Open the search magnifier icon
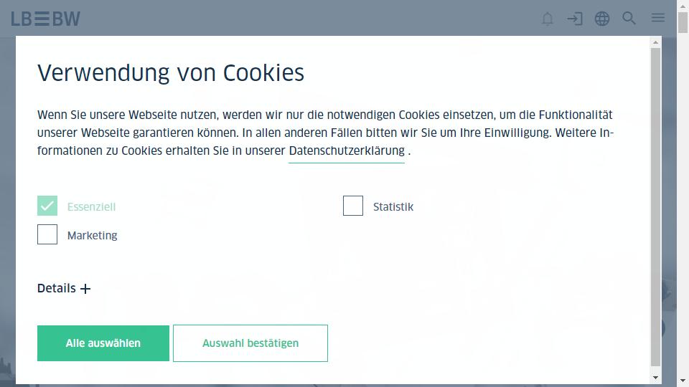 click(629, 18)
